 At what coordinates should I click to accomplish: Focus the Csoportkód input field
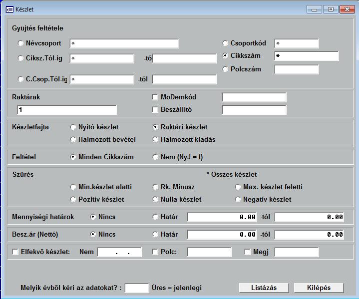[297, 43]
